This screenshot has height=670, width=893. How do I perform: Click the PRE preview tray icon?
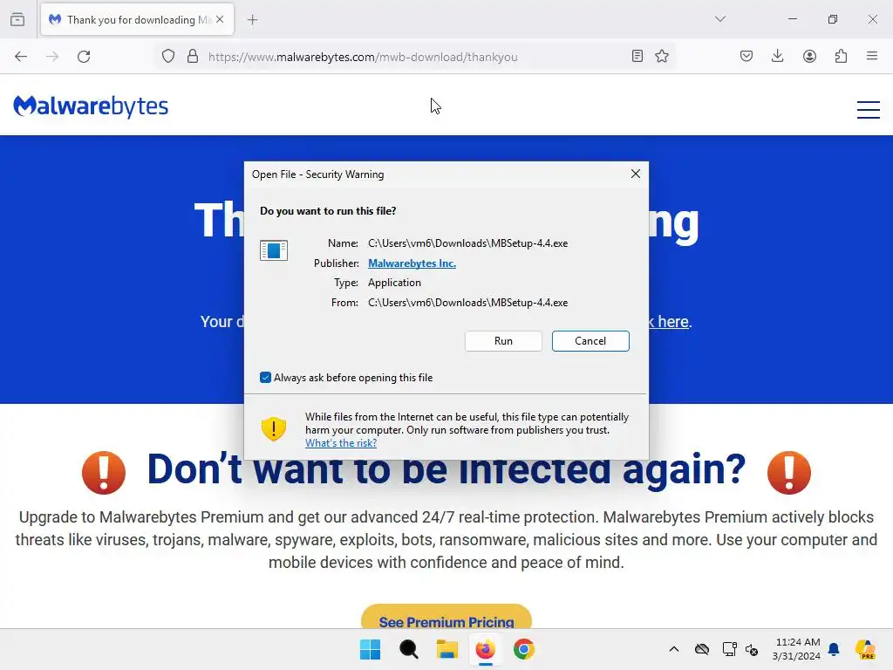865,649
